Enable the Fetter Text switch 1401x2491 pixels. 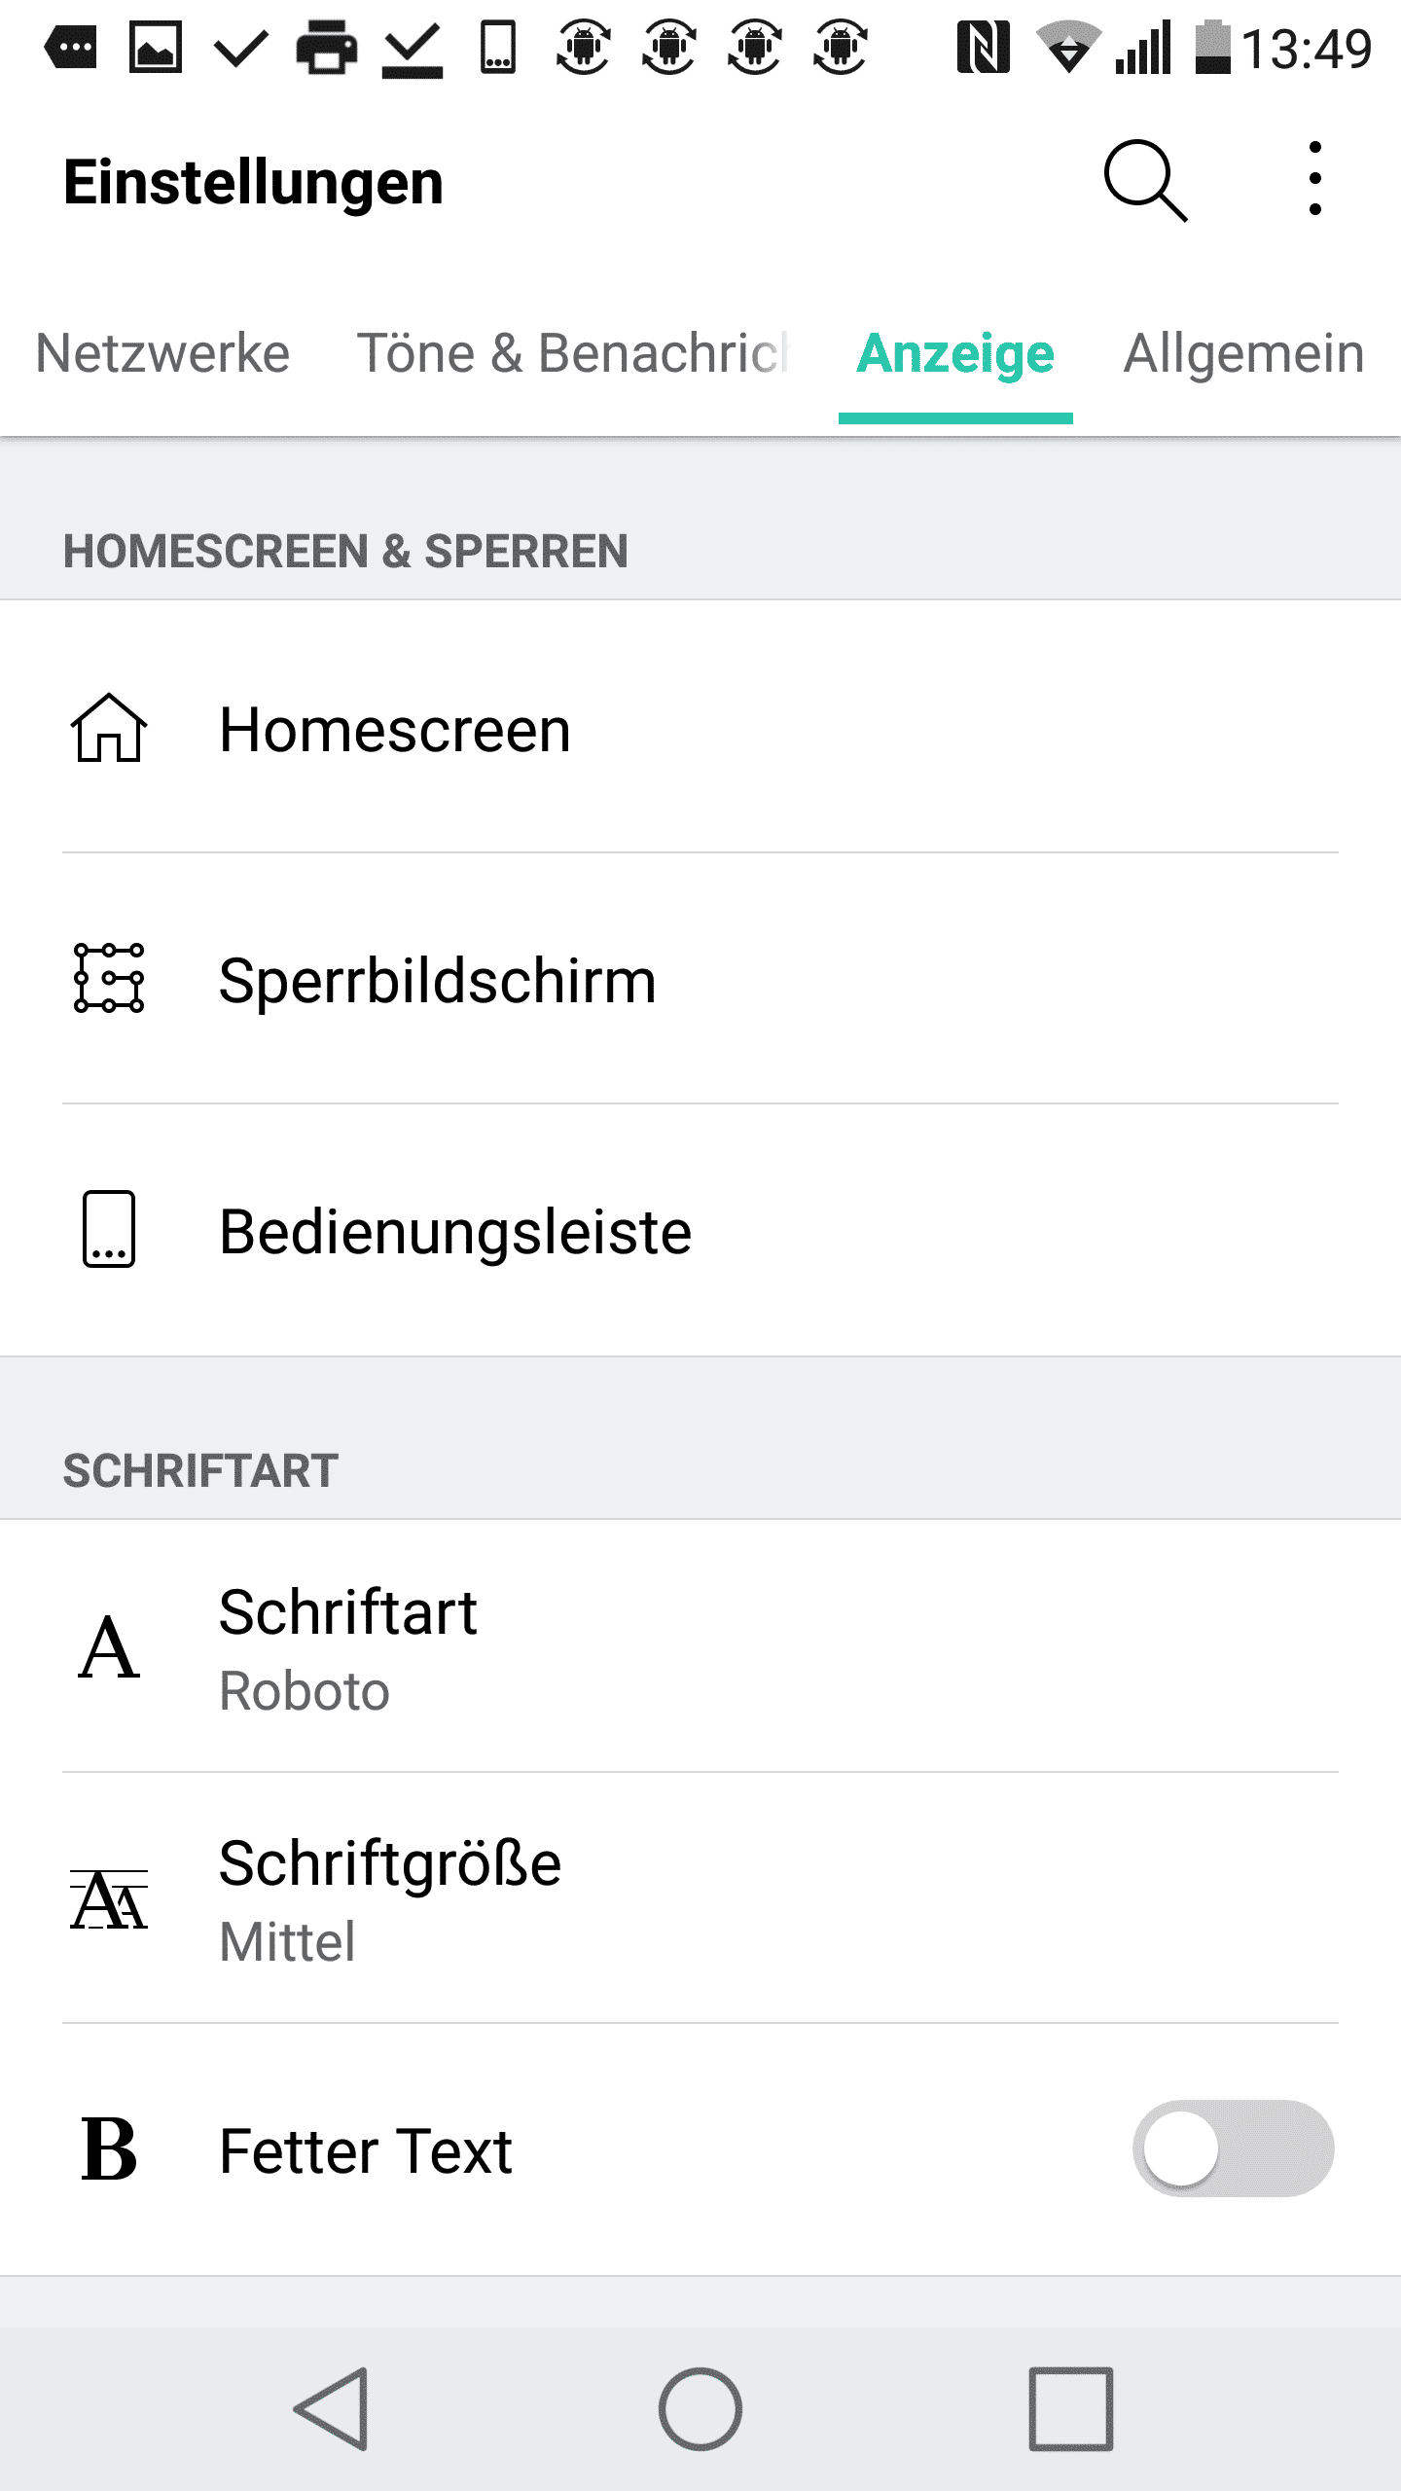1233,2148
